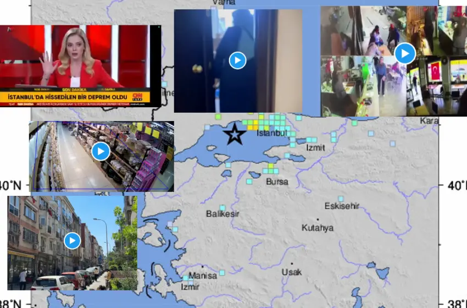Click the Kutahya city label
The image size is (467, 308).
pos(318,227)
